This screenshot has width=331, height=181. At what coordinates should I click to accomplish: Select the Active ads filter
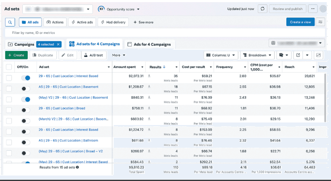click(x=82, y=22)
